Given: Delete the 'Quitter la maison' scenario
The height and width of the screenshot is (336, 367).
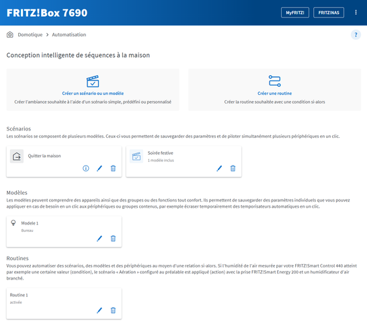Looking at the screenshot, I should click(x=113, y=168).
